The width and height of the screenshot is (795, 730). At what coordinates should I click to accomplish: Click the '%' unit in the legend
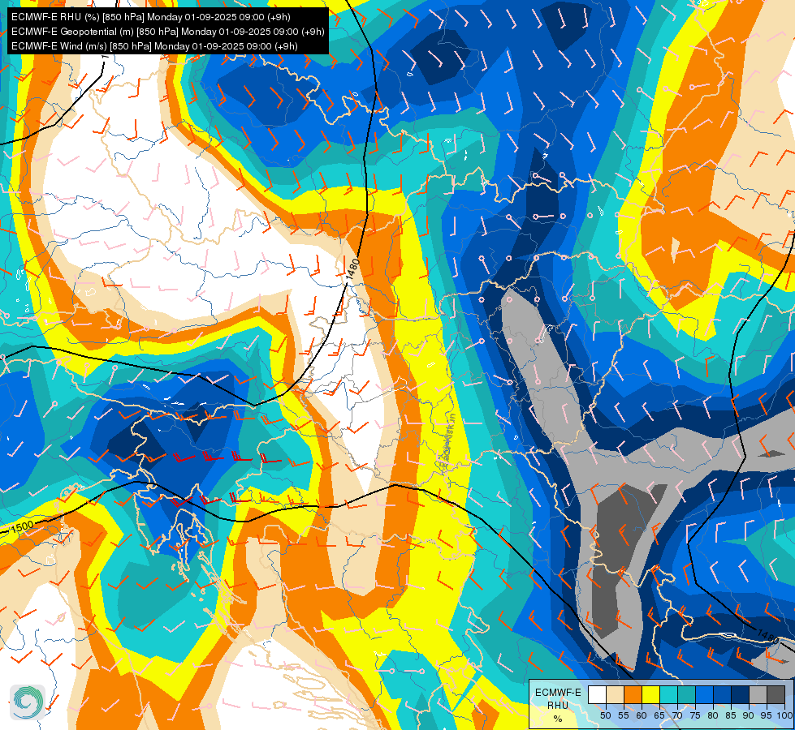pyautogui.click(x=558, y=719)
